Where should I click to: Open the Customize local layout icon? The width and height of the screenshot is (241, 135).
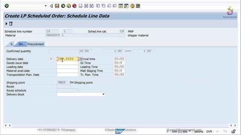[x=138, y=6]
